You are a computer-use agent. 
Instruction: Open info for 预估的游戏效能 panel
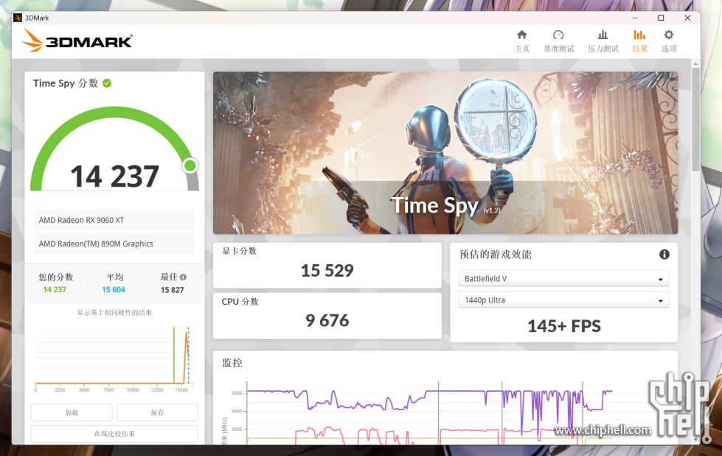[664, 255]
